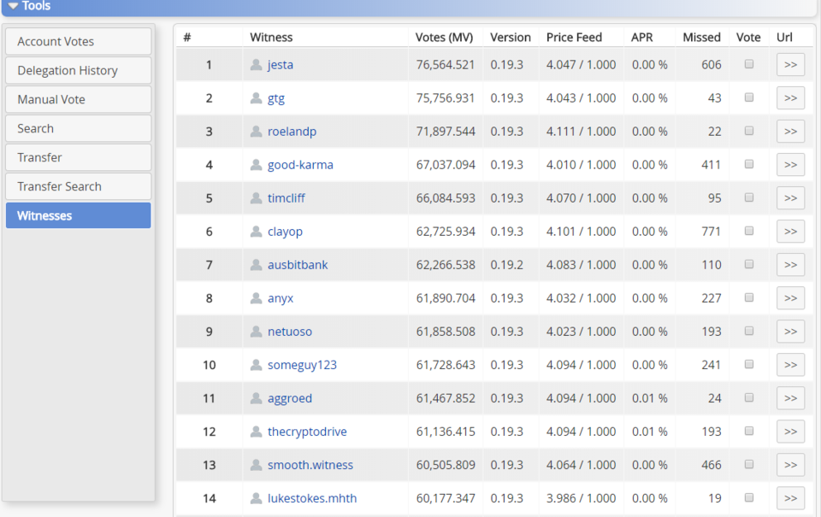Click the user icon next to aggroed
The height and width of the screenshot is (517, 821).
coord(256,398)
